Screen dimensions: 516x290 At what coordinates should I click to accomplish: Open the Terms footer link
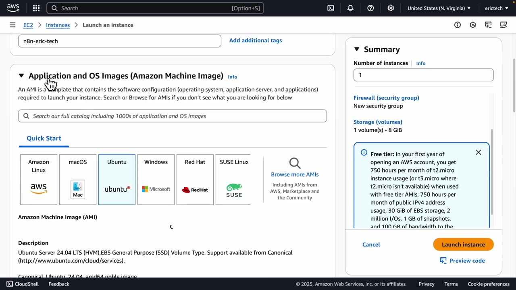point(451,284)
